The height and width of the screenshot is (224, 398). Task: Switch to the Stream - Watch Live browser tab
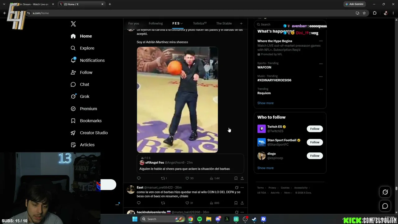pyautogui.click(x=32, y=4)
